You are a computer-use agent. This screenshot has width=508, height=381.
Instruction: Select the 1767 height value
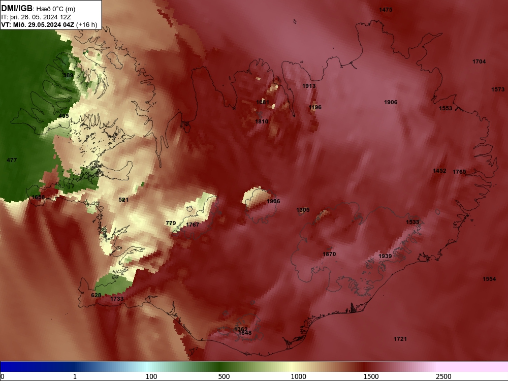click(193, 225)
